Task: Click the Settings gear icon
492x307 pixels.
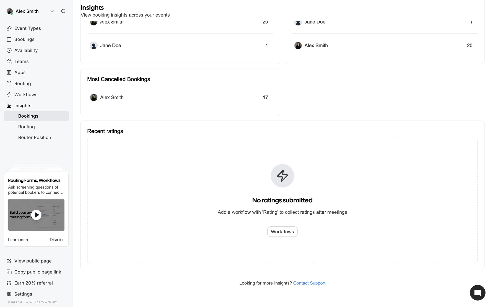Action: tap(9, 294)
